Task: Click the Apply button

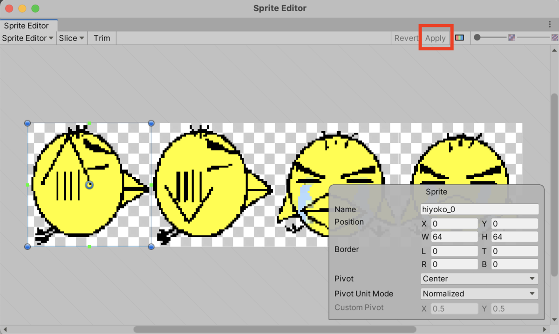Action: (436, 38)
